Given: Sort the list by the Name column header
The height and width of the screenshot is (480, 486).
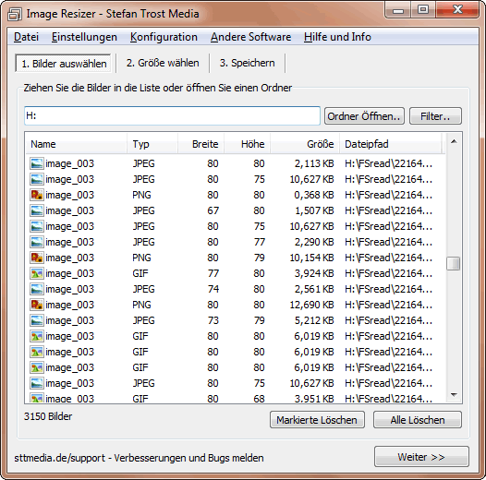Looking at the screenshot, I should click(77, 144).
